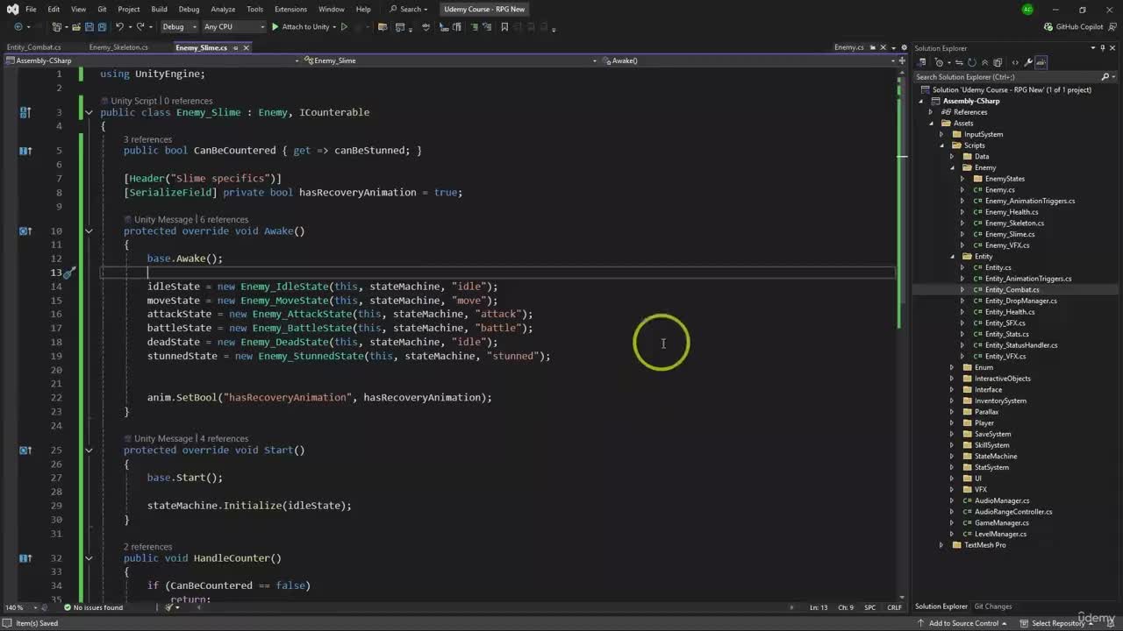Click the Attach to Unity button label

pos(306,27)
